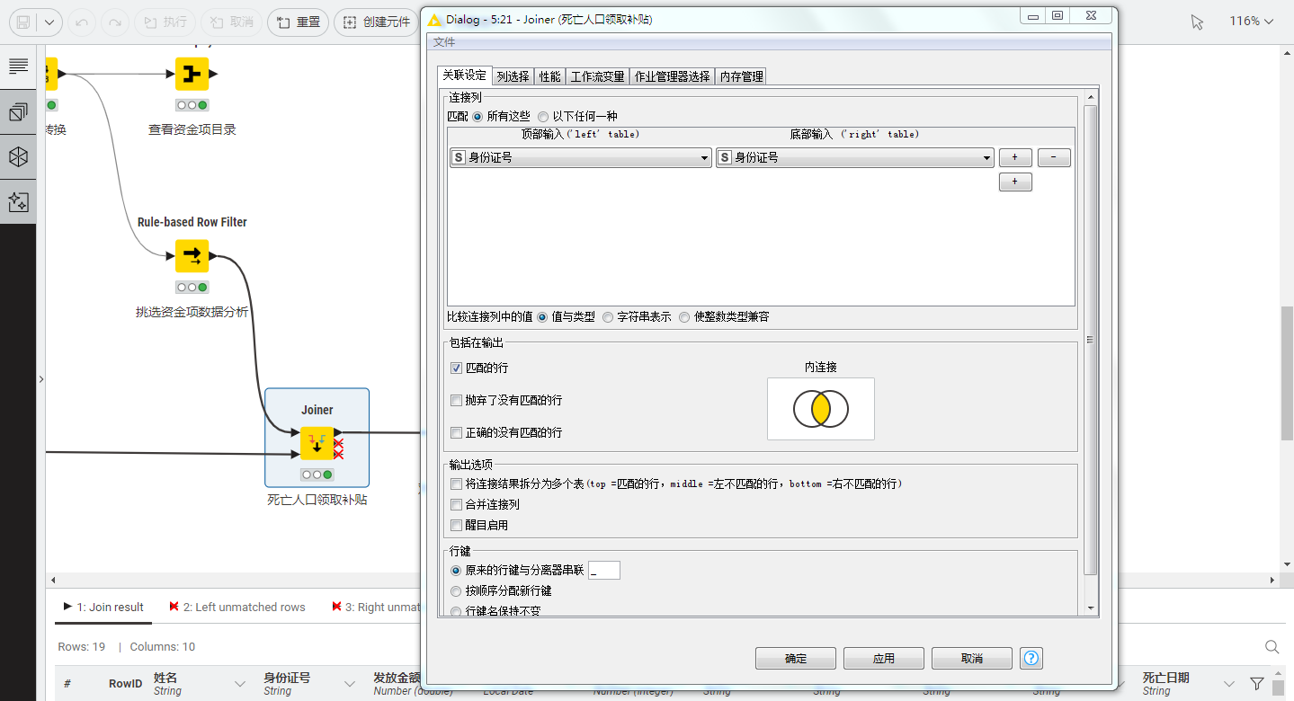The height and width of the screenshot is (701, 1294).
Task: Click the 重置 reset toolbar button
Action: click(x=298, y=21)
